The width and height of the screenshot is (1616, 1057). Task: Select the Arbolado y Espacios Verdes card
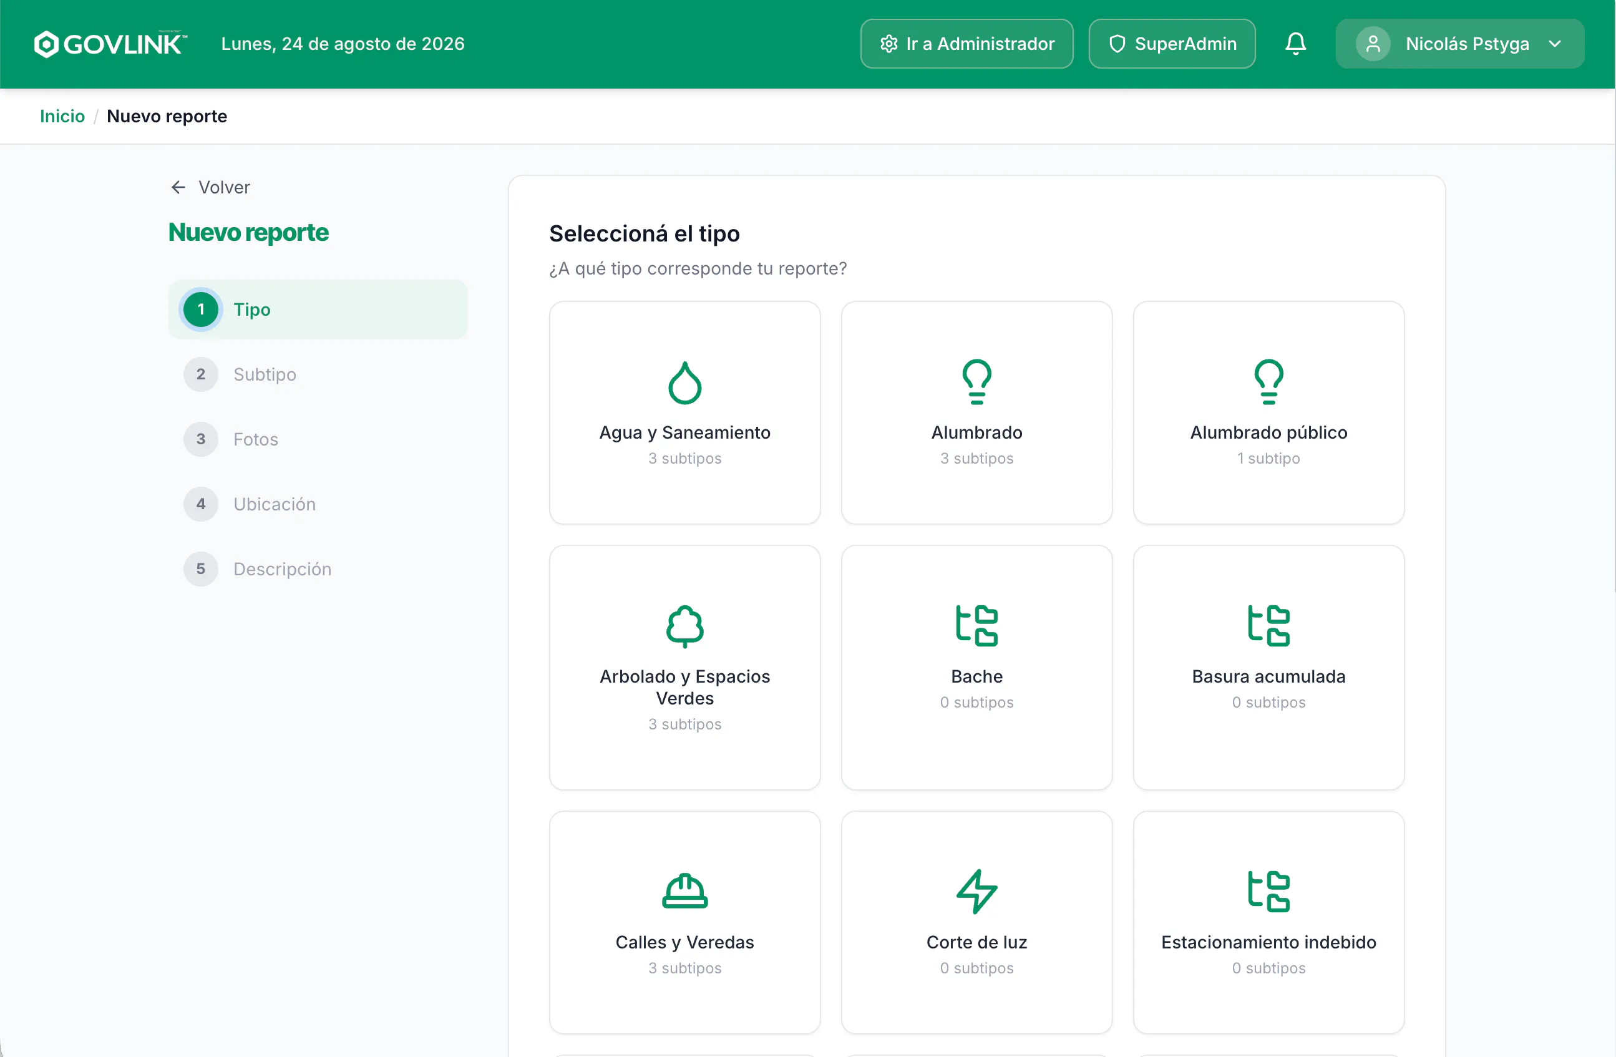pyautogui.click(x=684, y=667)
